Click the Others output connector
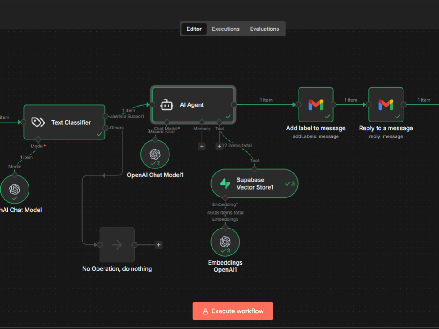The width and height of the screenshot is (439, 329). pos(105,128)
